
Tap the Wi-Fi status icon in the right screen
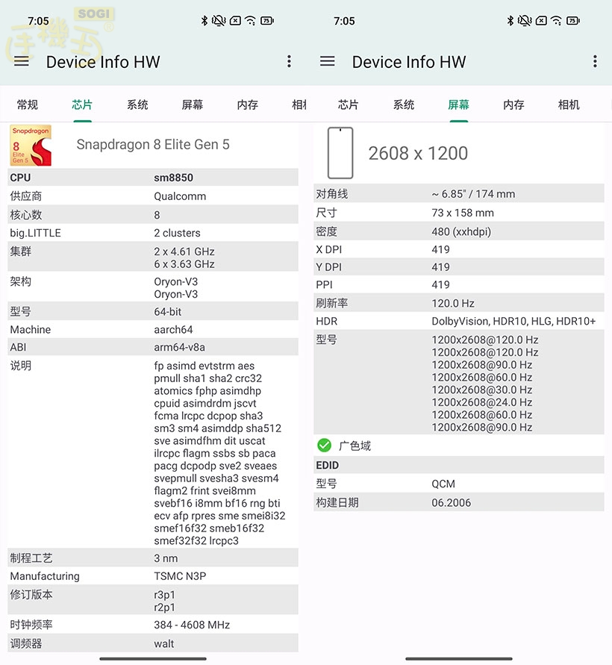click(557, 20)
